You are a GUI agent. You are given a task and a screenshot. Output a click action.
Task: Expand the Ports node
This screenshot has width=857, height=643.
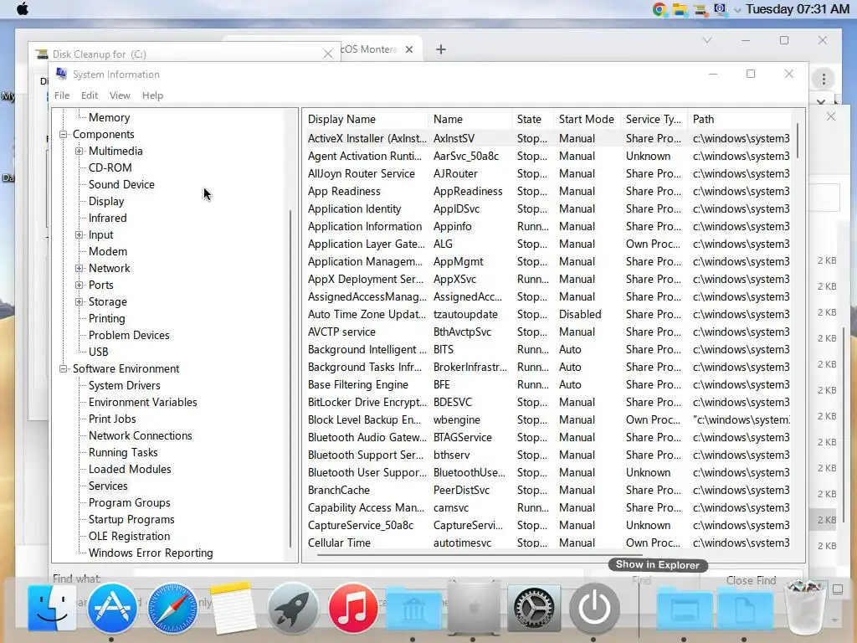[80, 285]
